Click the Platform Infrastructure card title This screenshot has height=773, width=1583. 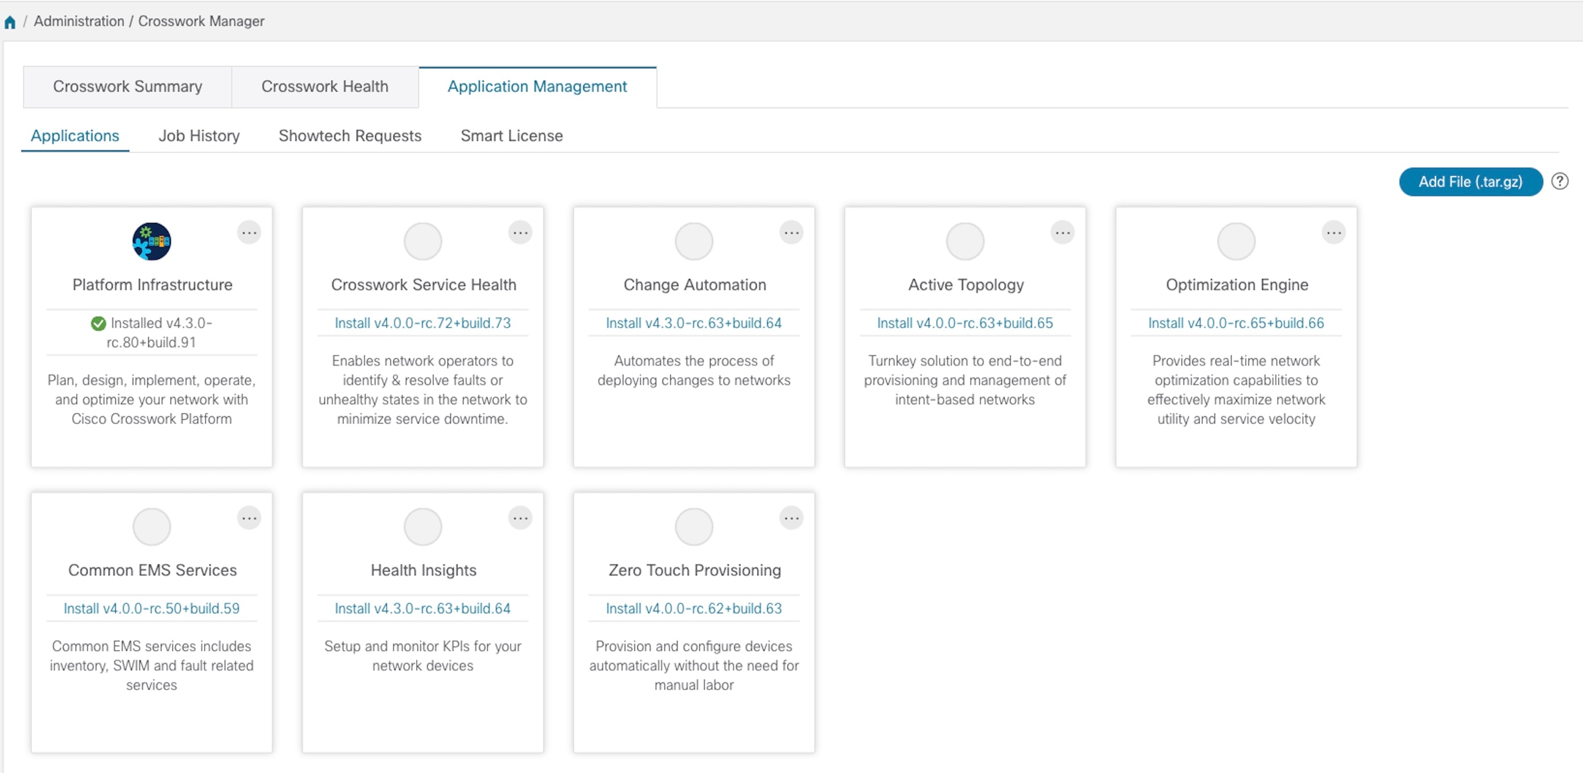(x=152, y=285)
